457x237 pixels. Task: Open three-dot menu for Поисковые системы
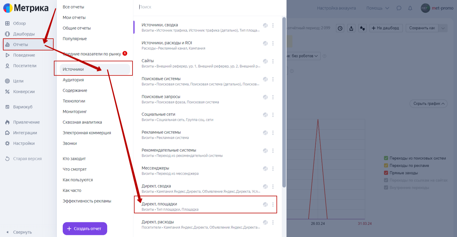[273, 79]
